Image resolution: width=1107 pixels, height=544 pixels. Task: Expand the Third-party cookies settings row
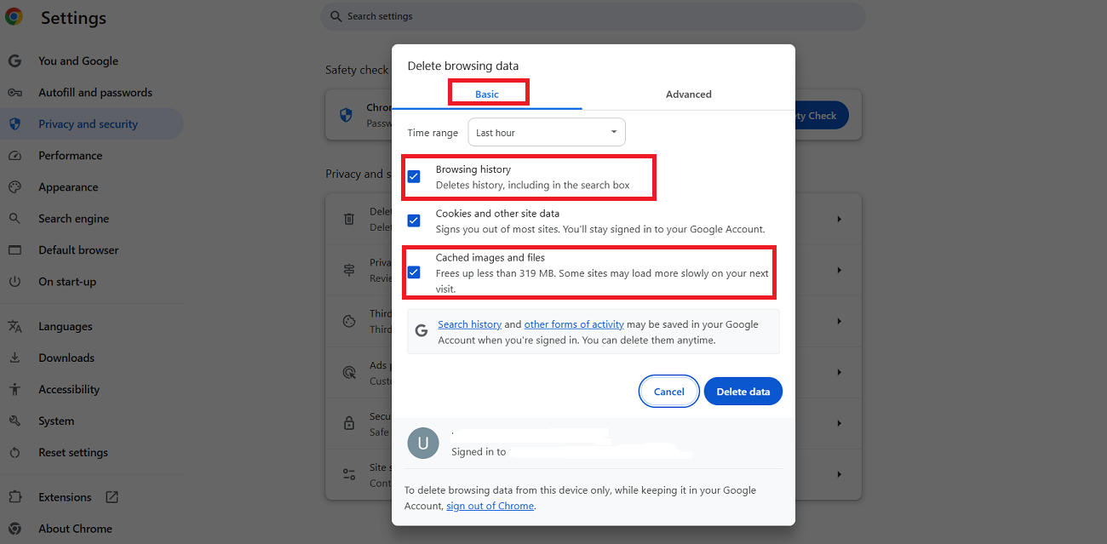pos(839,321)
